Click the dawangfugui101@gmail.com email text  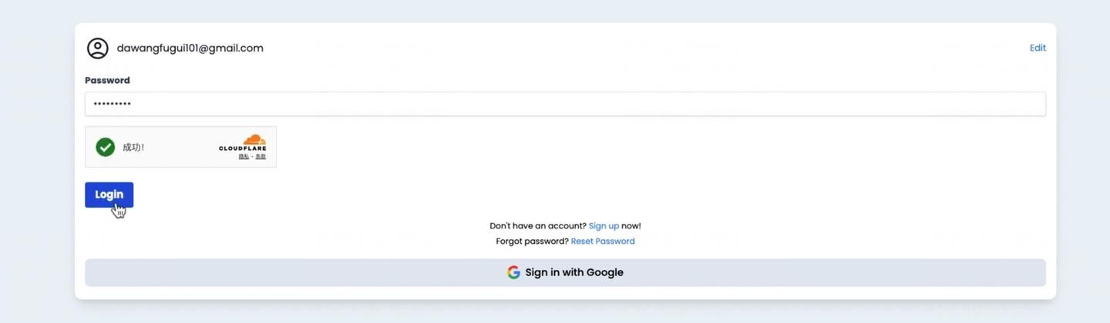tap(190, 48)
